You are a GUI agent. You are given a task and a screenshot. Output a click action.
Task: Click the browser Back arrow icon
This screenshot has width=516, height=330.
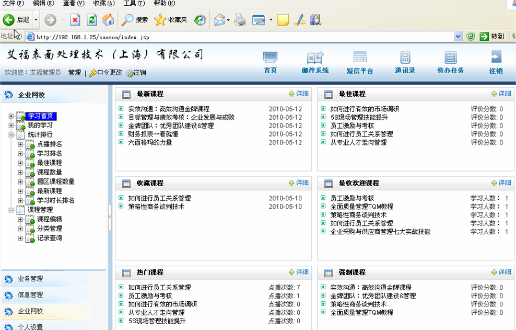point(8,20)
